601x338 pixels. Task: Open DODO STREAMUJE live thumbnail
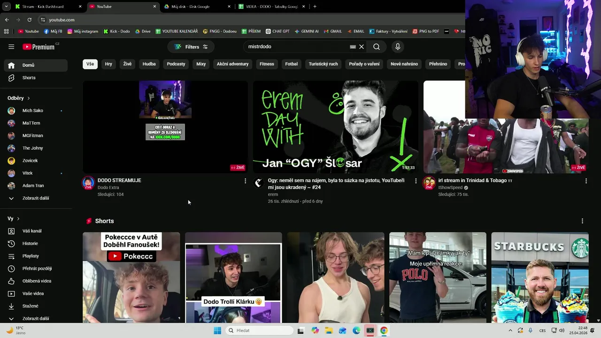point(165,127)
